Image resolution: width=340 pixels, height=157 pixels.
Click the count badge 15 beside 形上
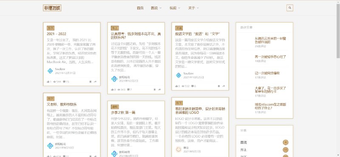tap(286, 150)
